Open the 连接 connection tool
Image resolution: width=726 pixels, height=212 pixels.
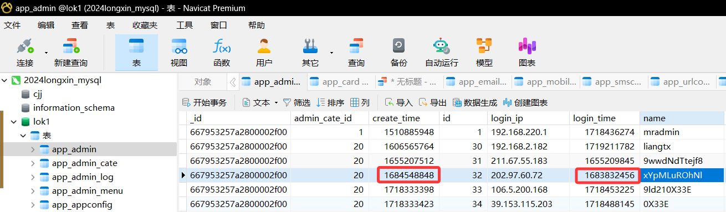[25, 53]
